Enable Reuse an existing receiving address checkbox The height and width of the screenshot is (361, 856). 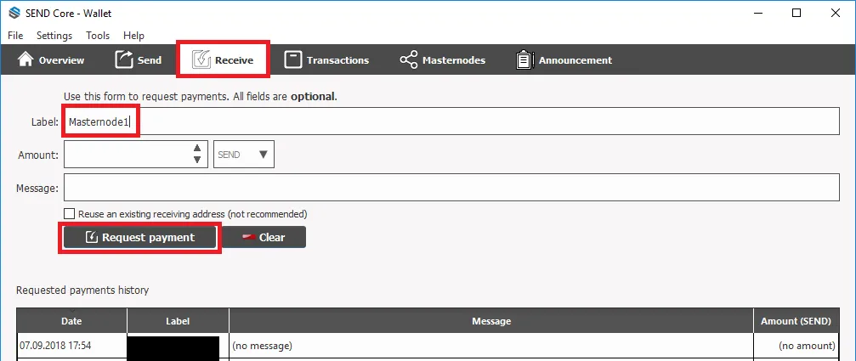[70, 214]
